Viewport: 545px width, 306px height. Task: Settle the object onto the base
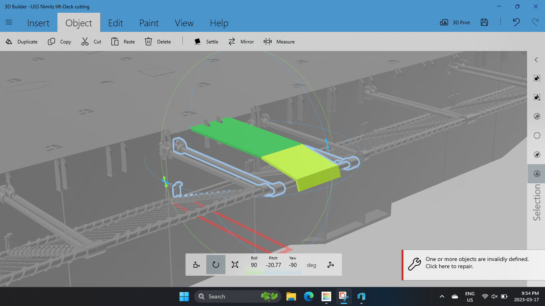[x=206, y=41]
